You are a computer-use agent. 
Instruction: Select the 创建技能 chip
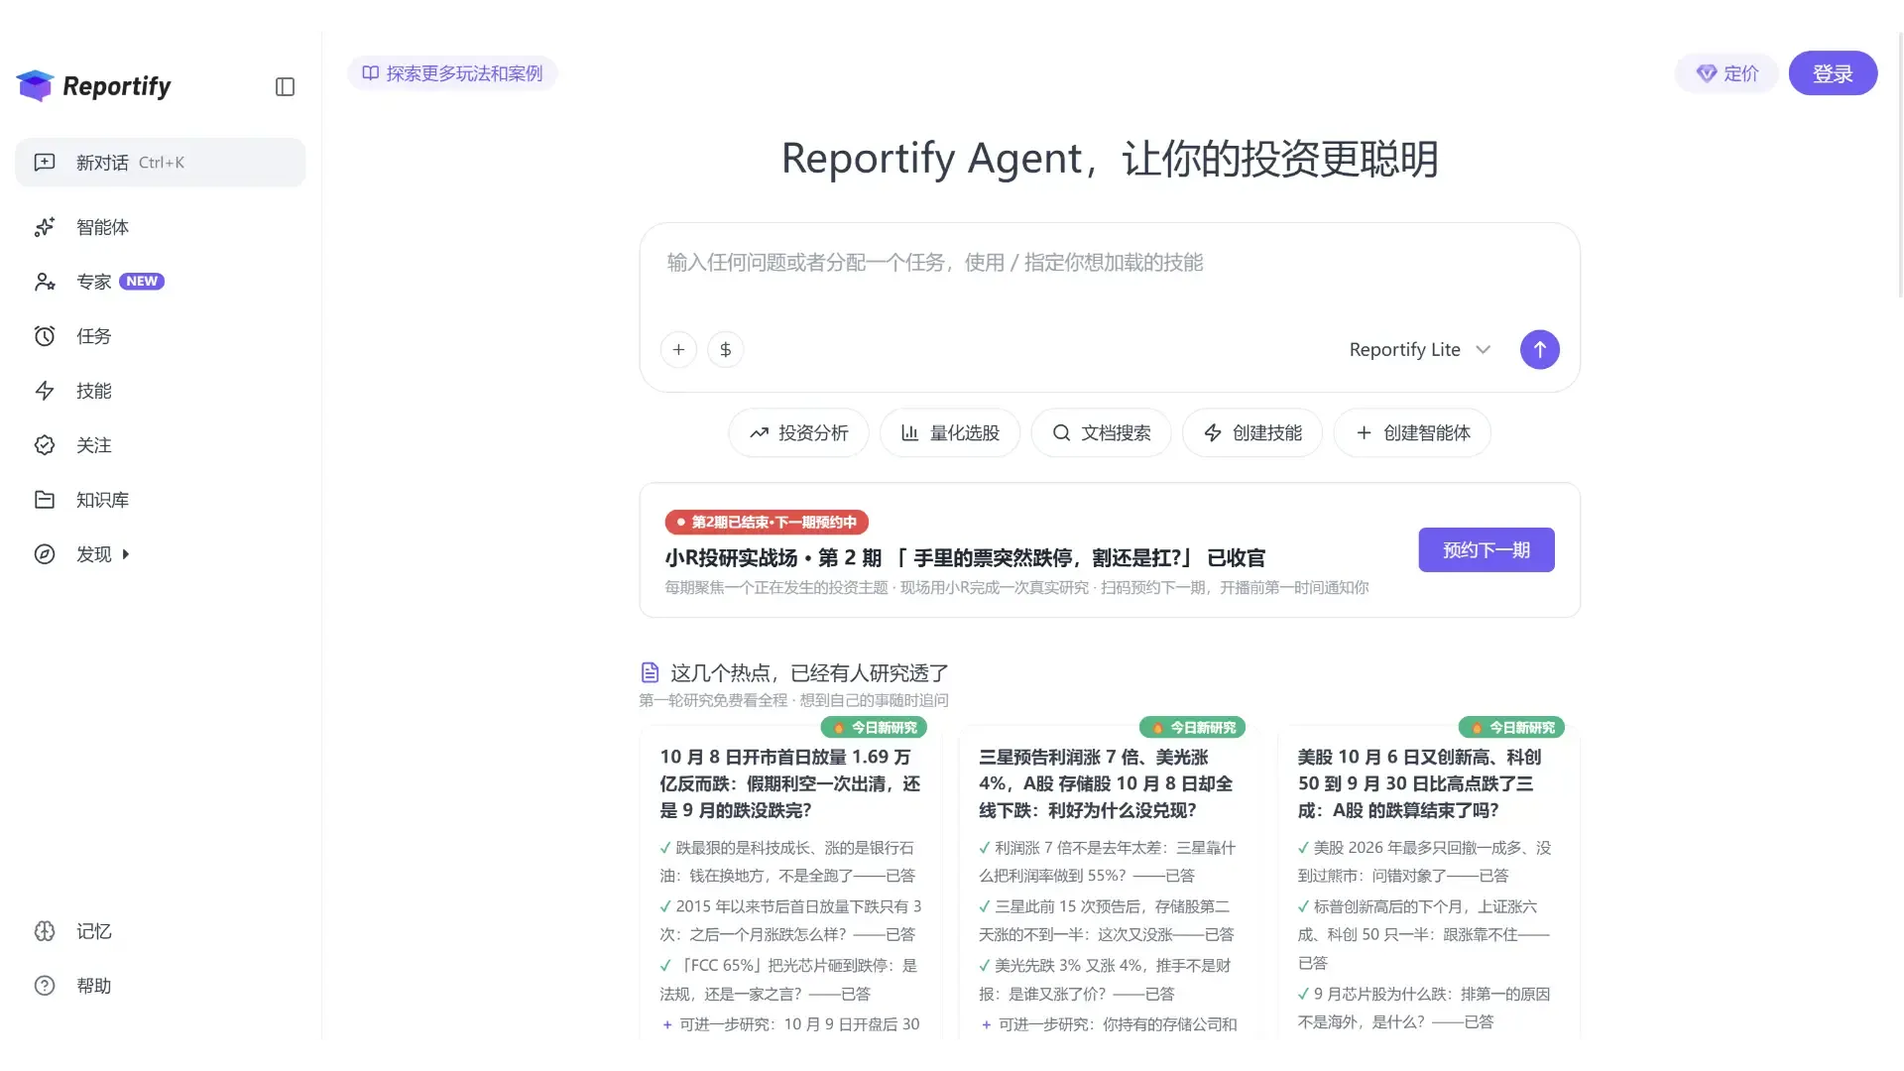coord(1252,433)
